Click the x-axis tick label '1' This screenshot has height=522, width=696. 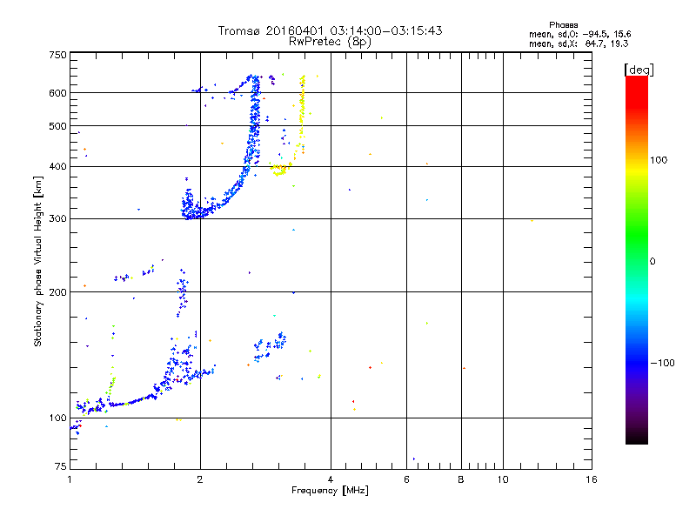pyautogui.click(x=70, y=479)
